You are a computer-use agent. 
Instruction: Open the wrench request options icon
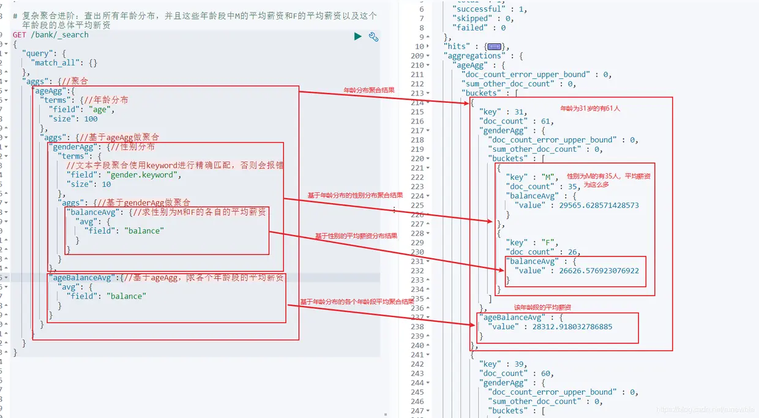(373, 37)
